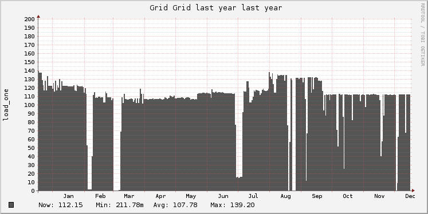This screenshot has height=214, width=428.
Task: Select the Apr month label
Action: pyautogui.click(x=161, y=196)
